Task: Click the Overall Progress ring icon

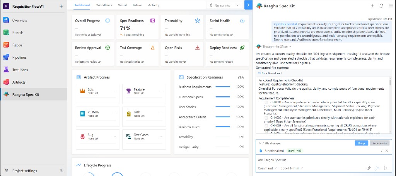Action: [x=108, y=21]
